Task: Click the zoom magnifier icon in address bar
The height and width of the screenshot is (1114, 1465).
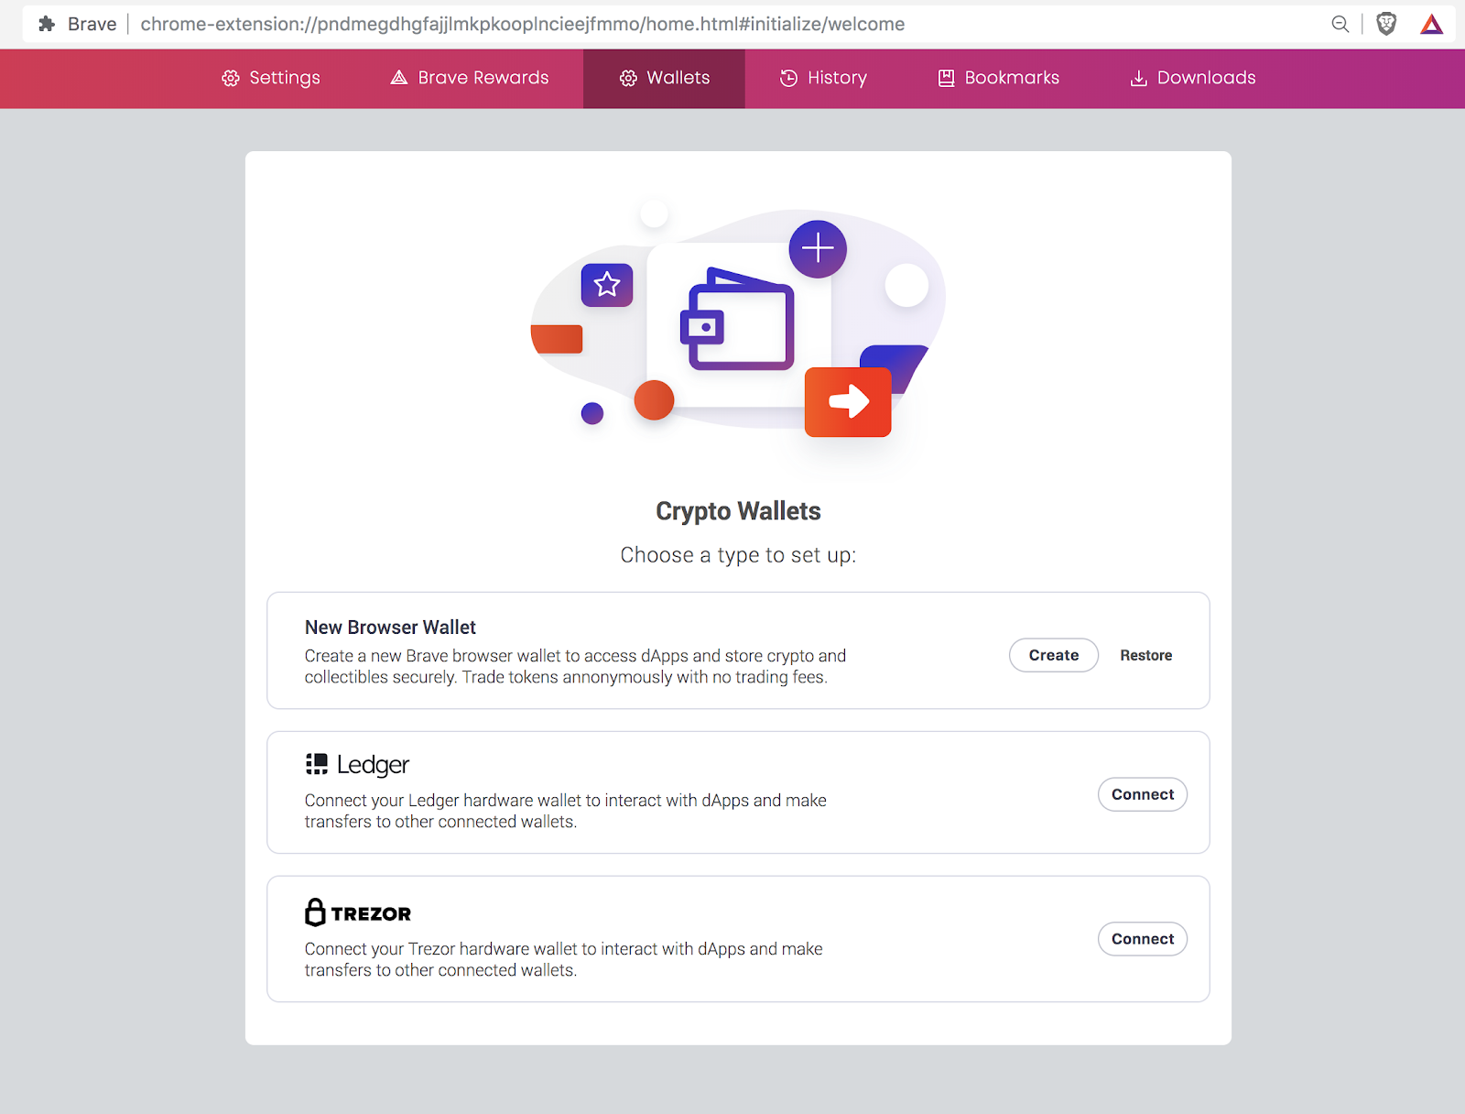Action: 1340,25
